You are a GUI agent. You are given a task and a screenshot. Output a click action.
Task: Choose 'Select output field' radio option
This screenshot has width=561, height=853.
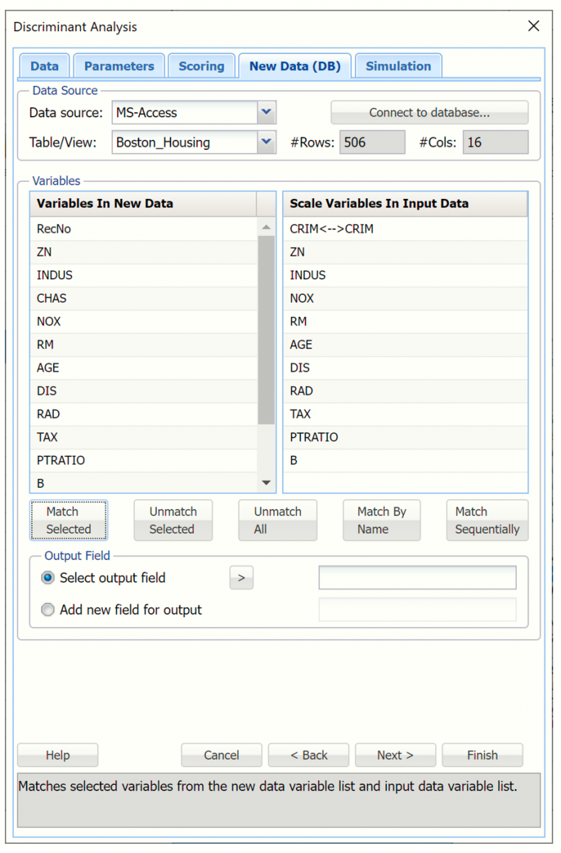coord(48,579)
